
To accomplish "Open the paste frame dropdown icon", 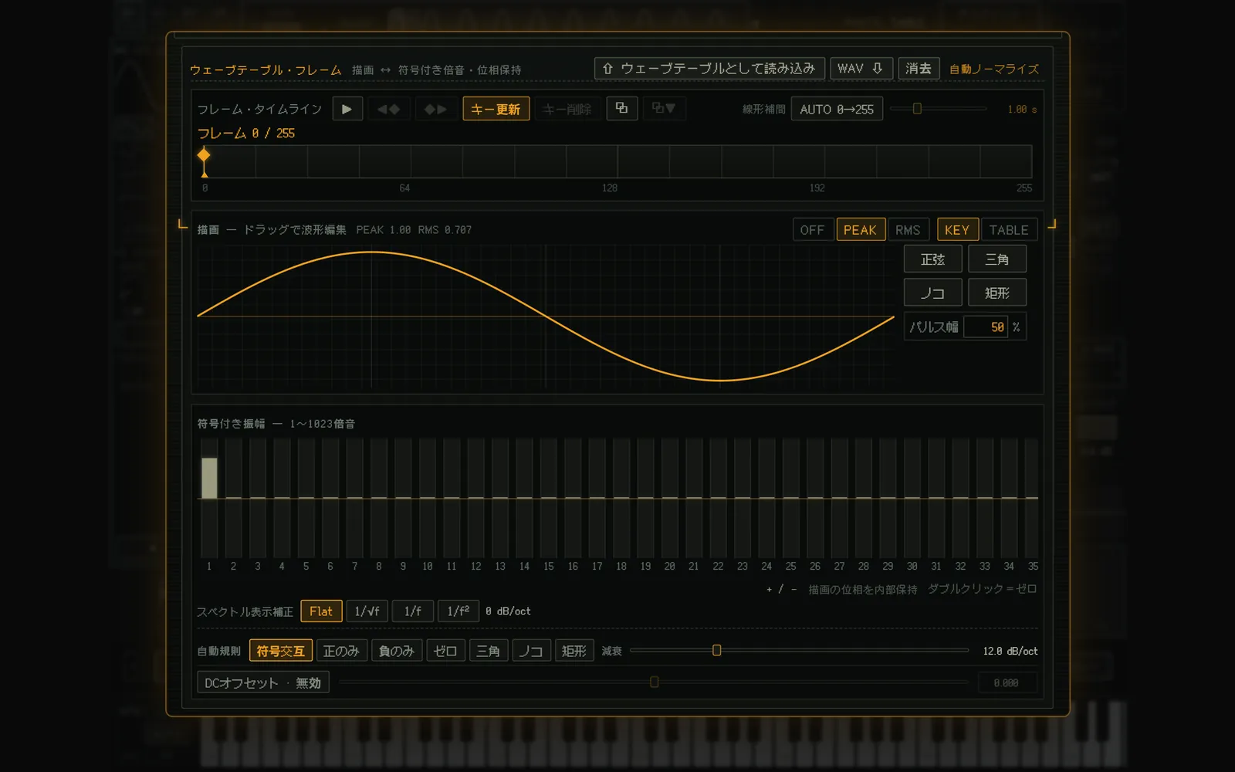I will click(x=664, y=108).
